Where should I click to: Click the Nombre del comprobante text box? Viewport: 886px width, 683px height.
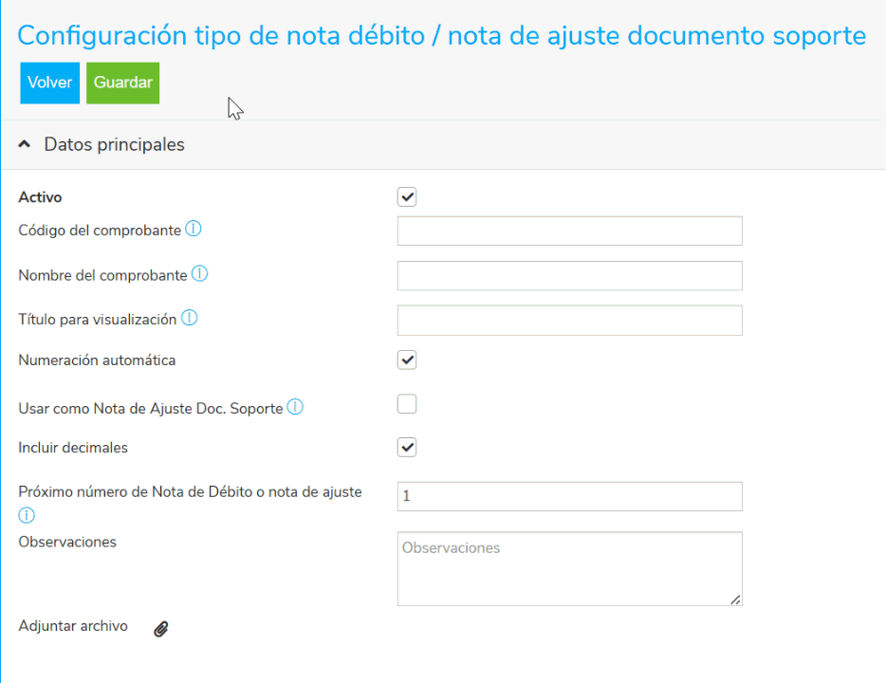tap(569, 276)
